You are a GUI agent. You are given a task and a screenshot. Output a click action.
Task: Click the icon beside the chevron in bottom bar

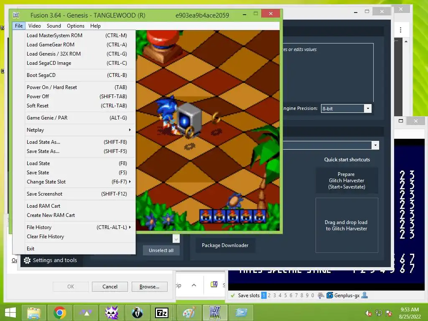click(214, 284)
